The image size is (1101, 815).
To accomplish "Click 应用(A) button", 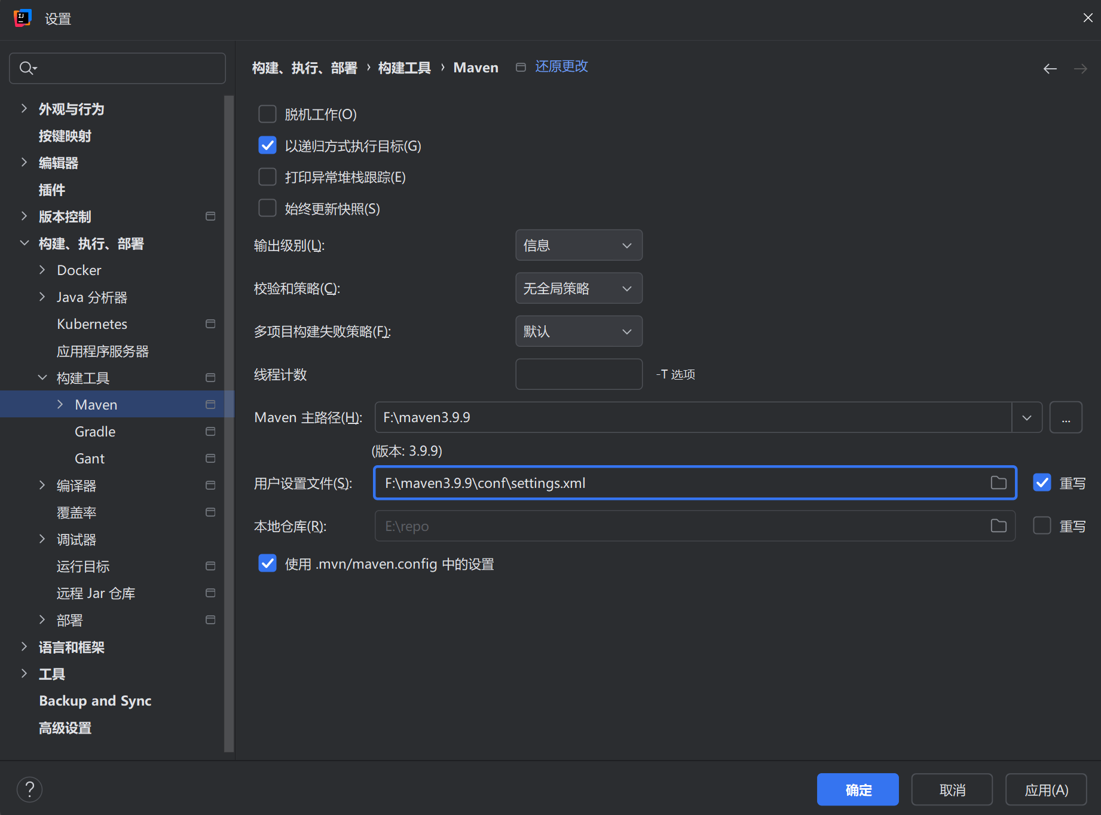I will pos(1046,789).
